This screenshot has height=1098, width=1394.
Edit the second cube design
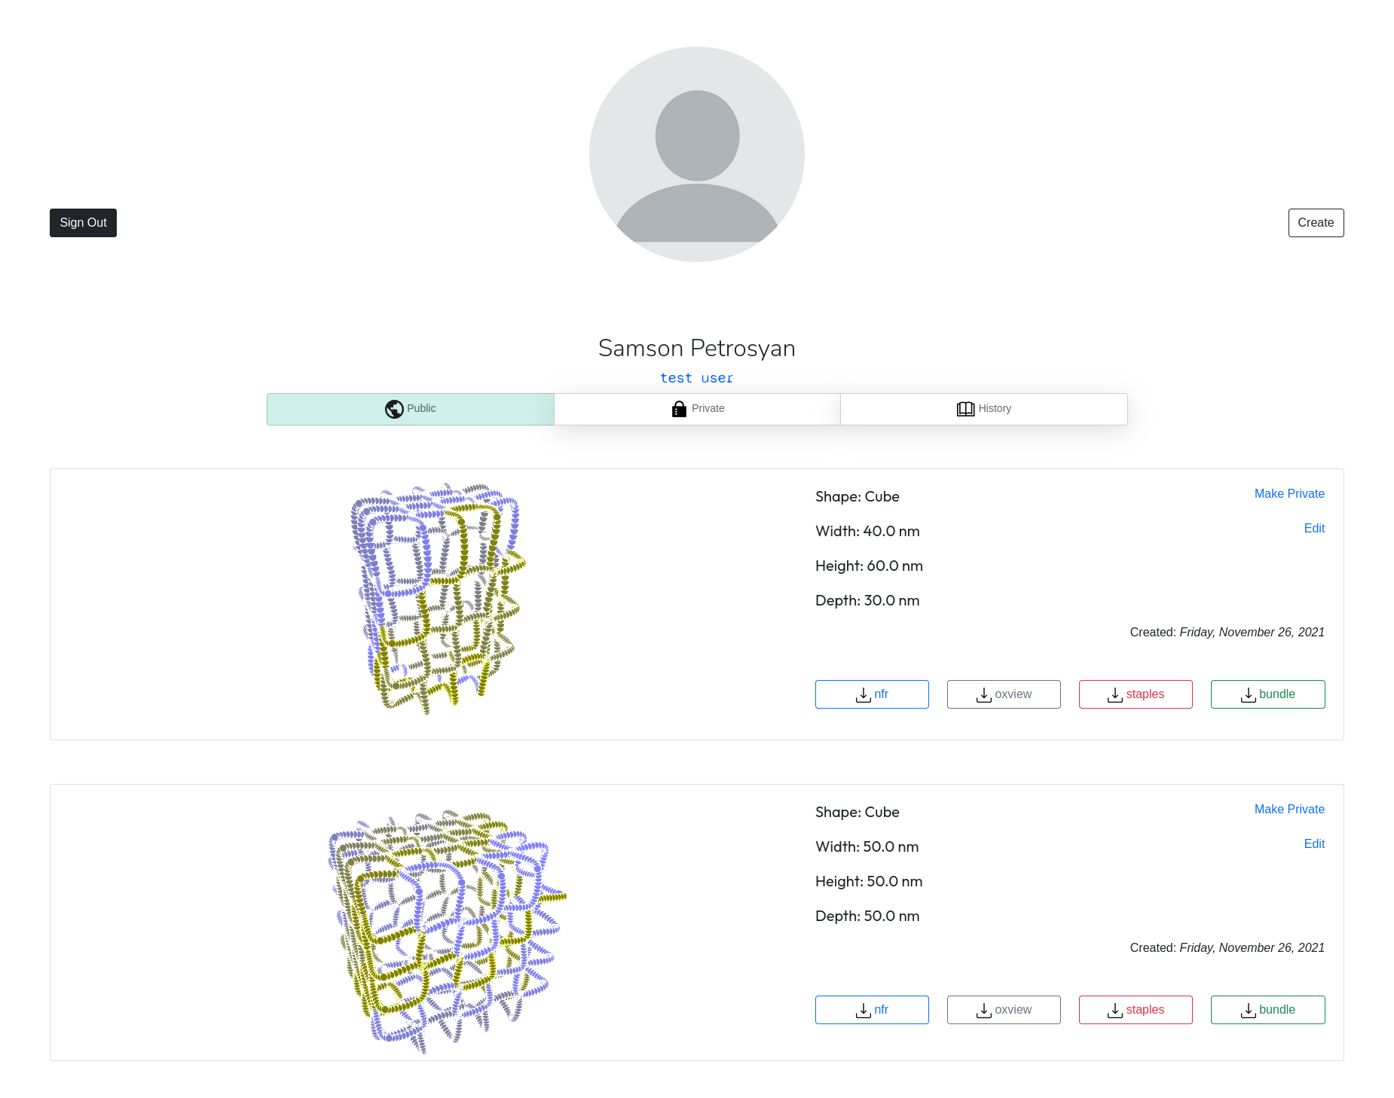(x=1314, y=844)
